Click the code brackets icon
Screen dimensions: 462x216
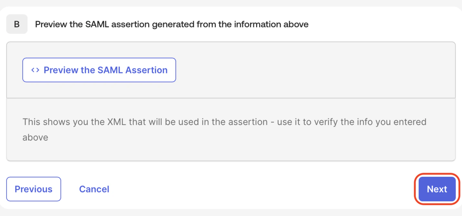35,70
